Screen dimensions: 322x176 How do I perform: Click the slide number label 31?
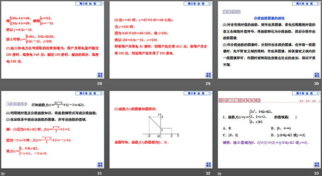click(100, 173)
